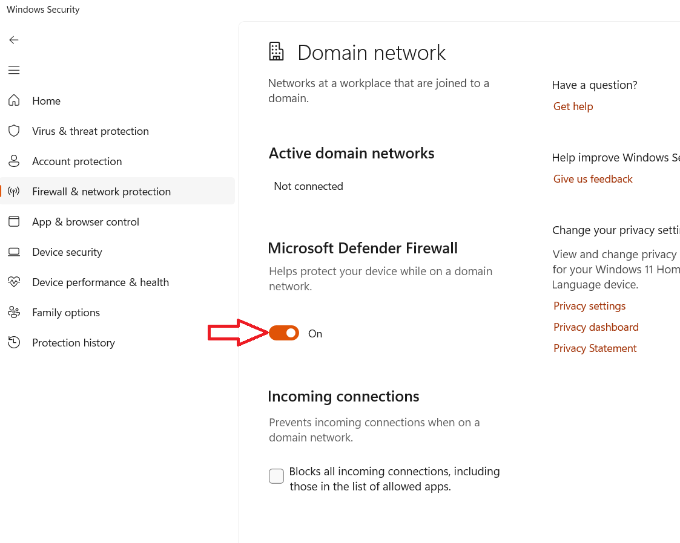Click the Firewall & network protection antenna icon
The height and width of the screenshot is (543, 680).
point(14,192)
